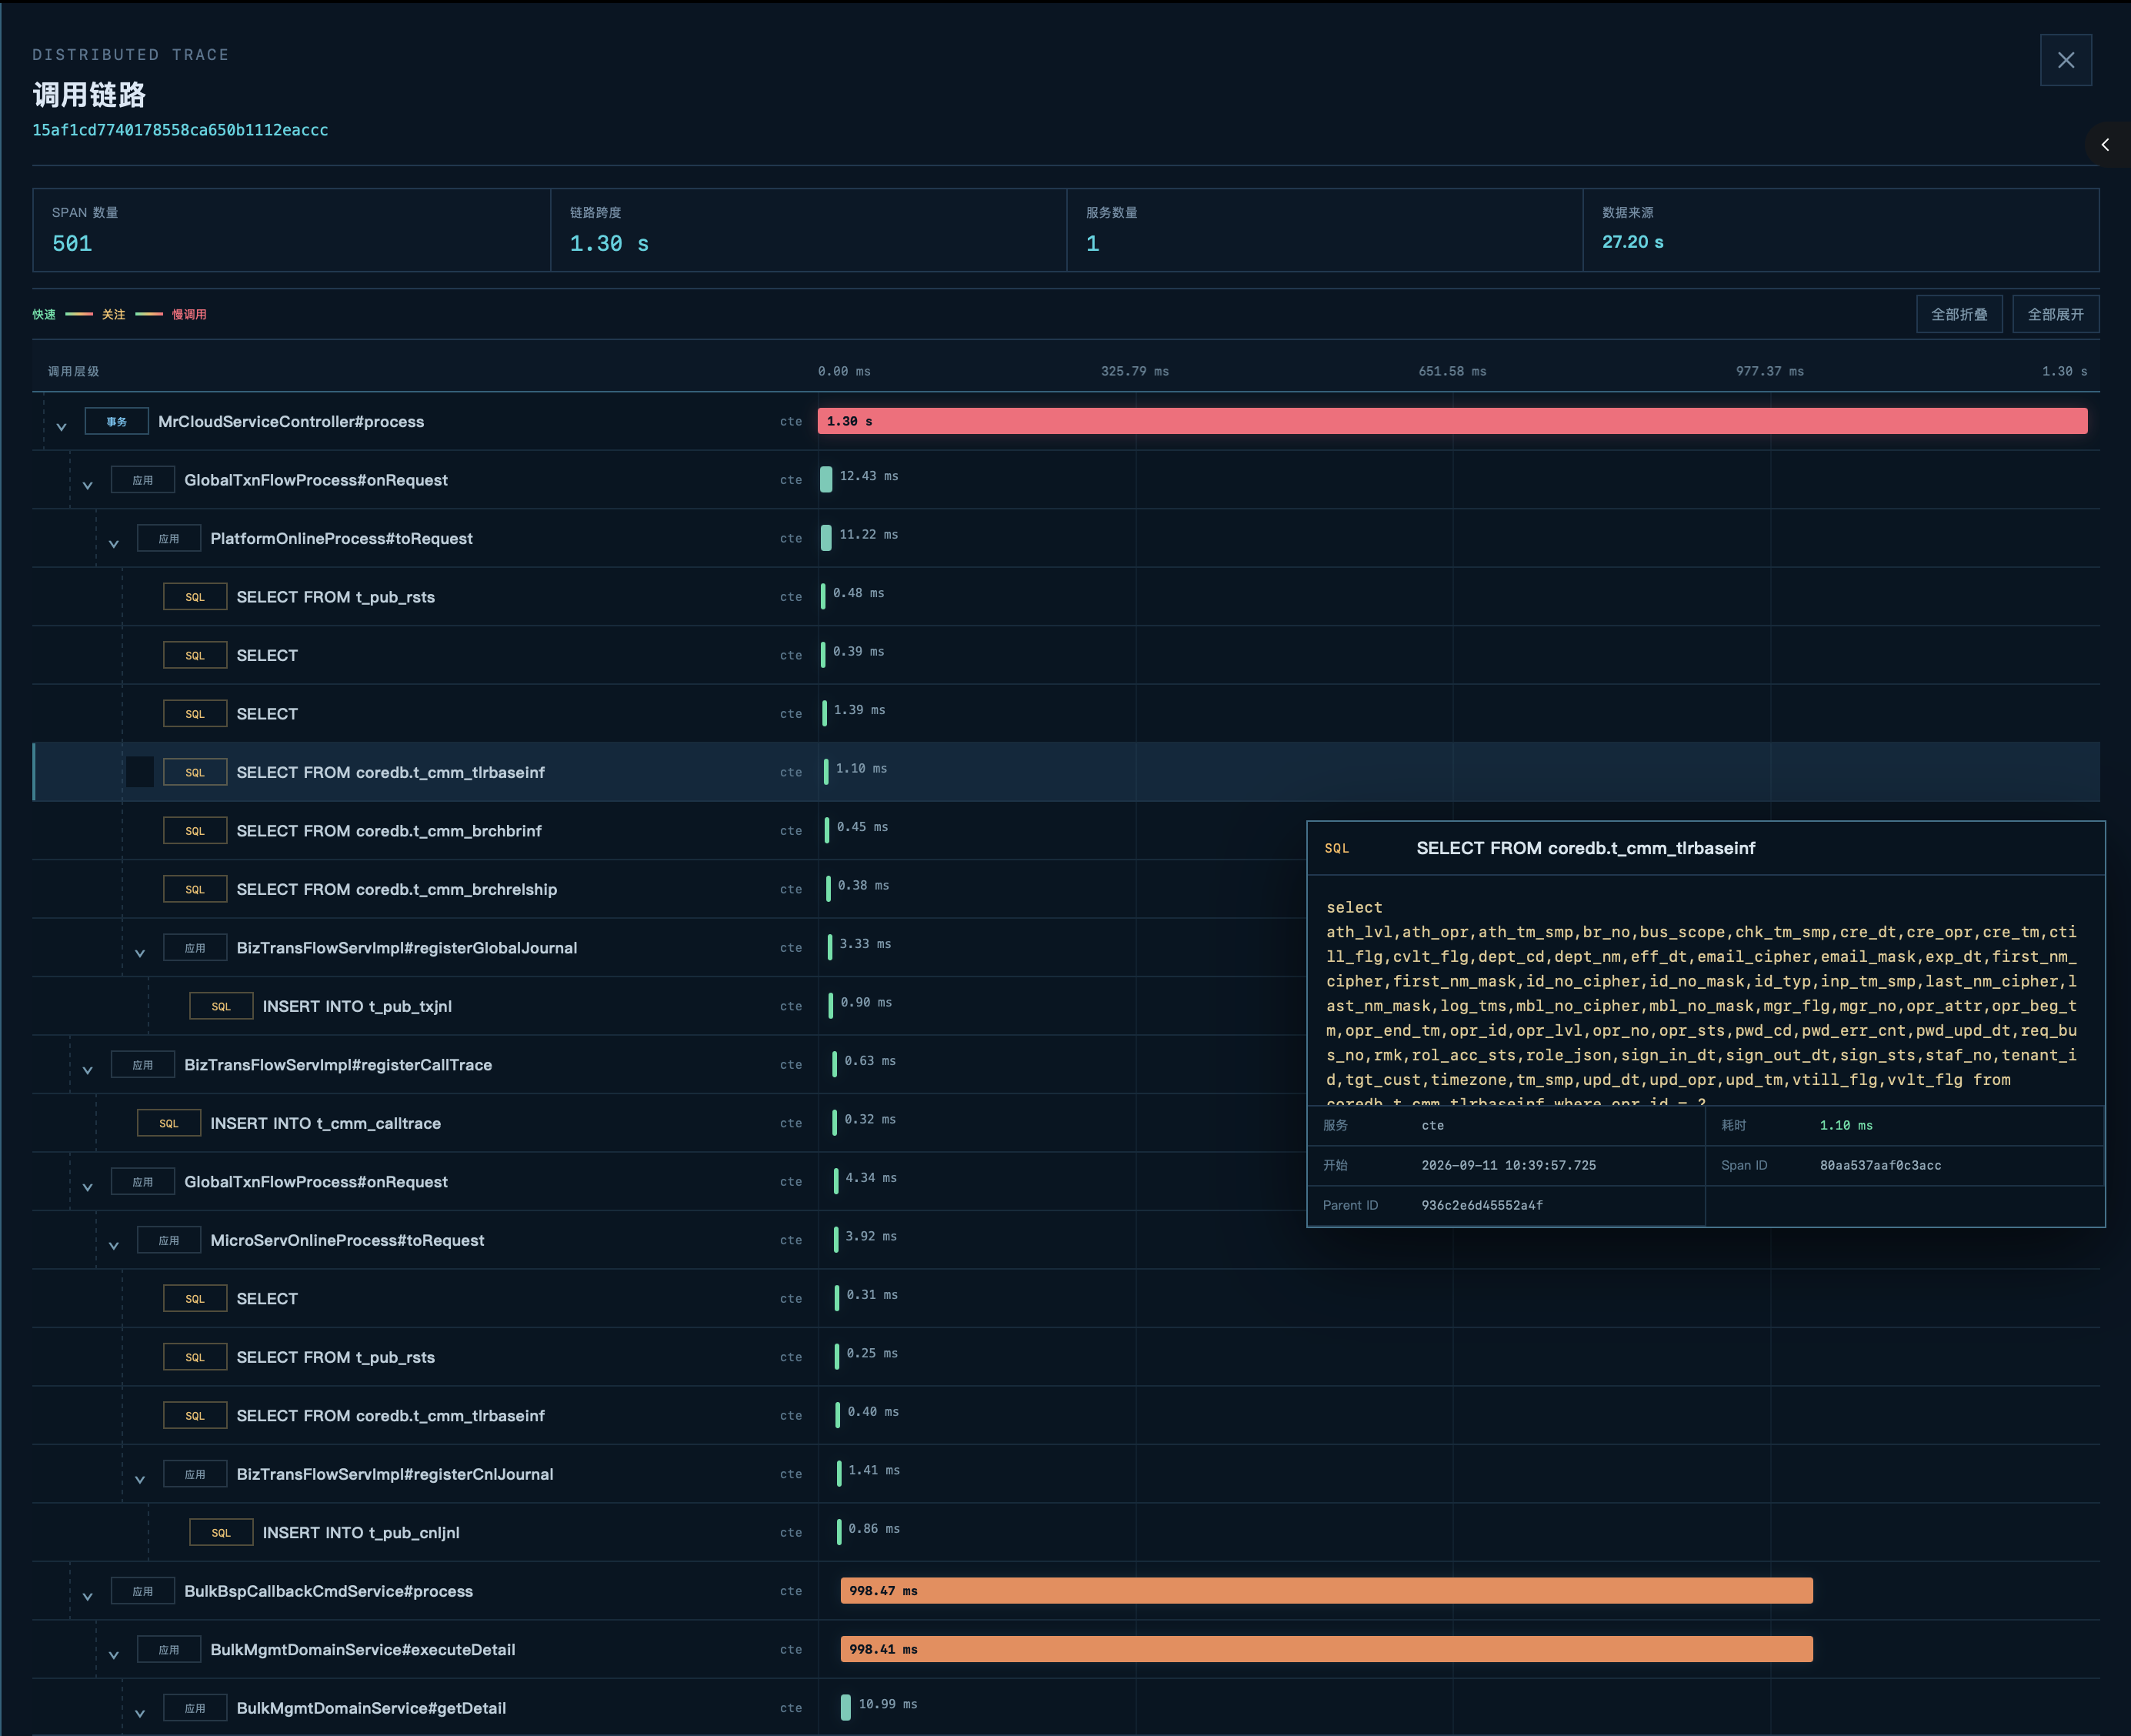2131x1736 pixels.
Task: Select row SELECT FROM coredb.t_cmm_brchbrinf
Action: tap(1065, 831)
